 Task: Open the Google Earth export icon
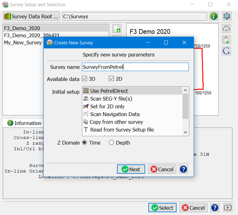tap(226, 51)
